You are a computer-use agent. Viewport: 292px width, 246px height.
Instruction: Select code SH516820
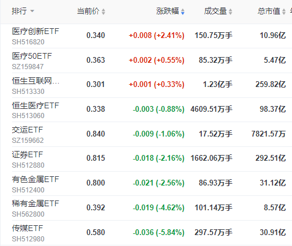coord(28,42)
